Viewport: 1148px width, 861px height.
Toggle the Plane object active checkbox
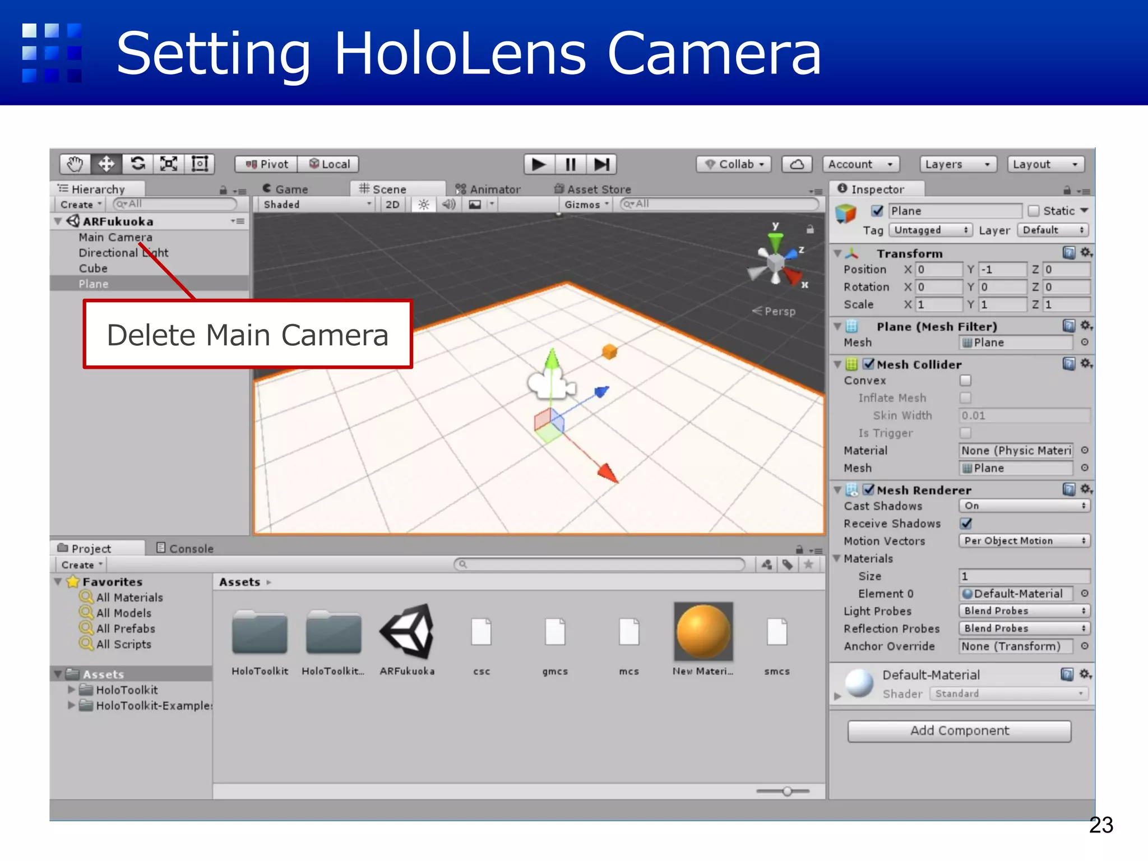tap(877, 211)
